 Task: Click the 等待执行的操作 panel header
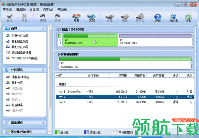(25, 132)
